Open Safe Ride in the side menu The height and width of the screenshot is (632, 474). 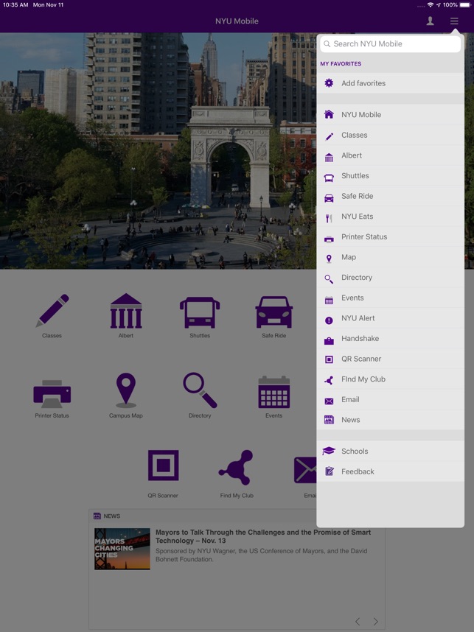[x=390, y=196]
